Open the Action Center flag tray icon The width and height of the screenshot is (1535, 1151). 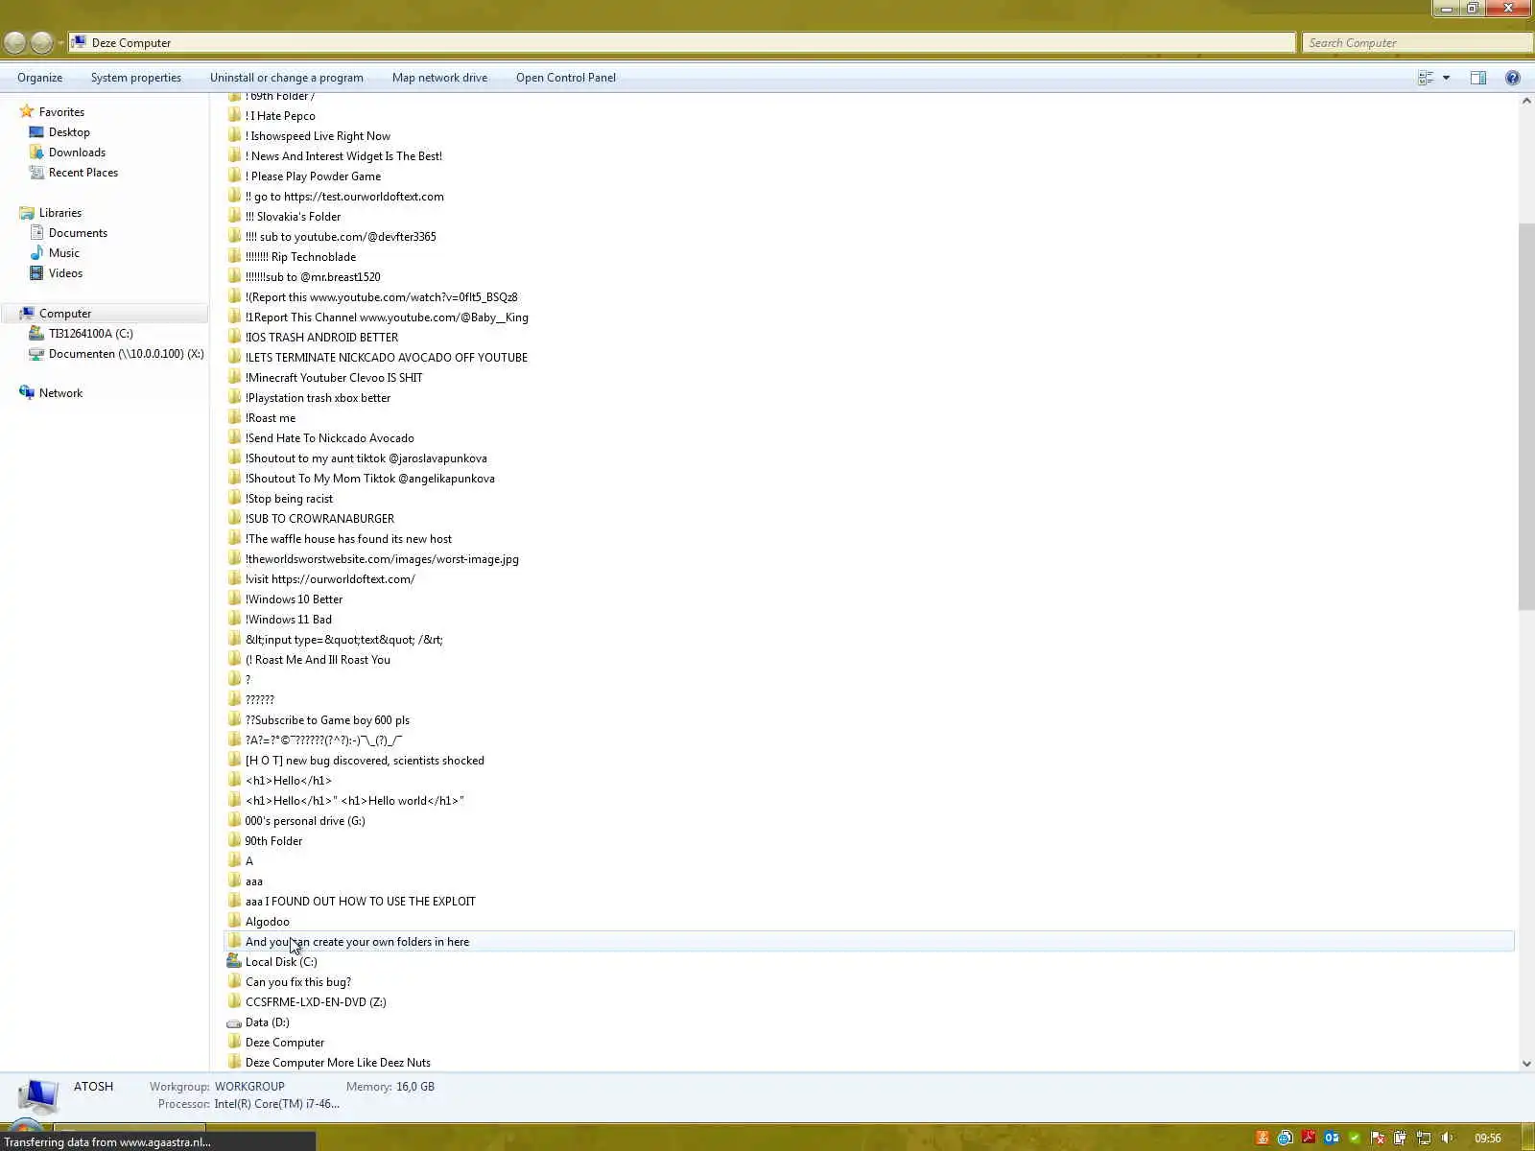point(1378,1139)
